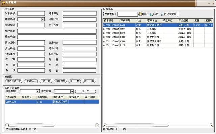Sort by 客户级别 column header
The width and height of the screenshot is (216, 134).
(91, 97)
